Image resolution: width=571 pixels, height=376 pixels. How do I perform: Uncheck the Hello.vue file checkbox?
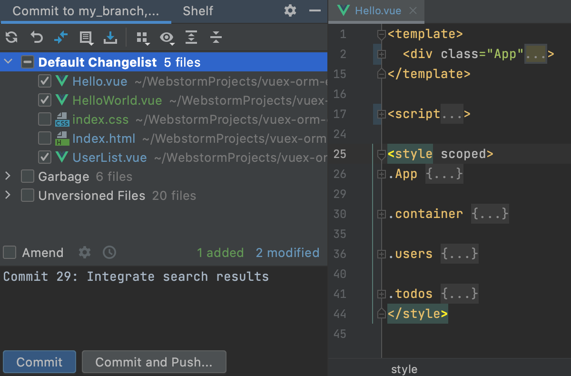tap(44, 81)
